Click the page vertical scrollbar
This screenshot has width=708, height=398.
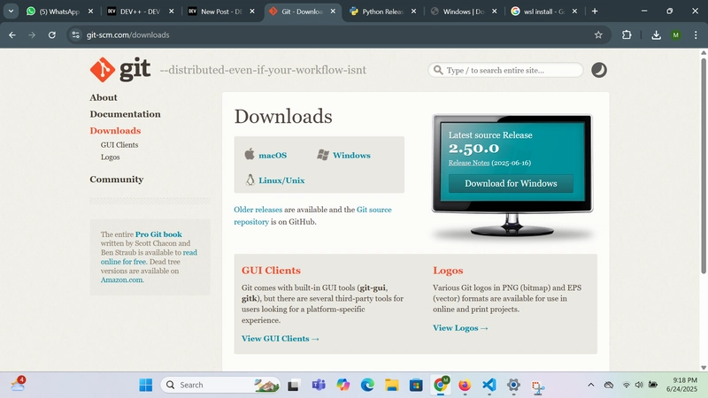point(704,165)
